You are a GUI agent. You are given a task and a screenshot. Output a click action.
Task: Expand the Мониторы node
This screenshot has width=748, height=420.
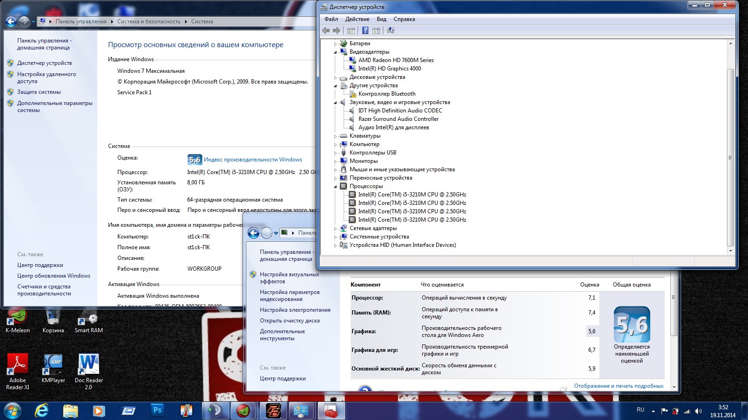click(335, 161)
